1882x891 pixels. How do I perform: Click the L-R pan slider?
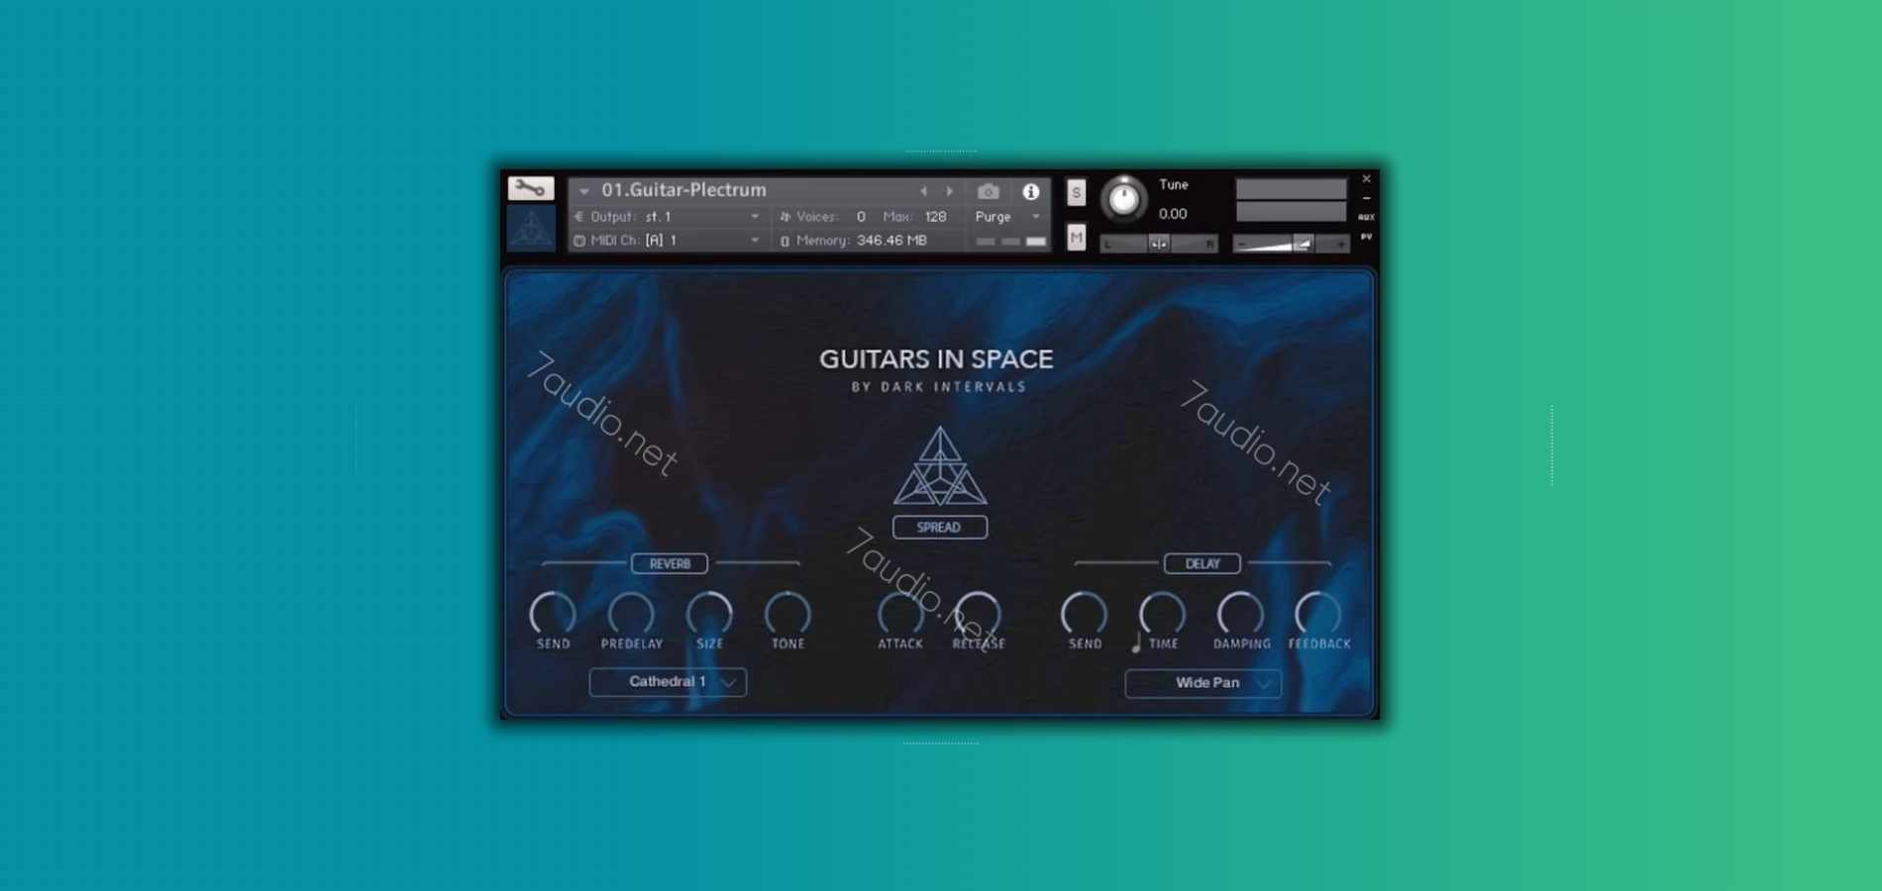coord(1159,244)
